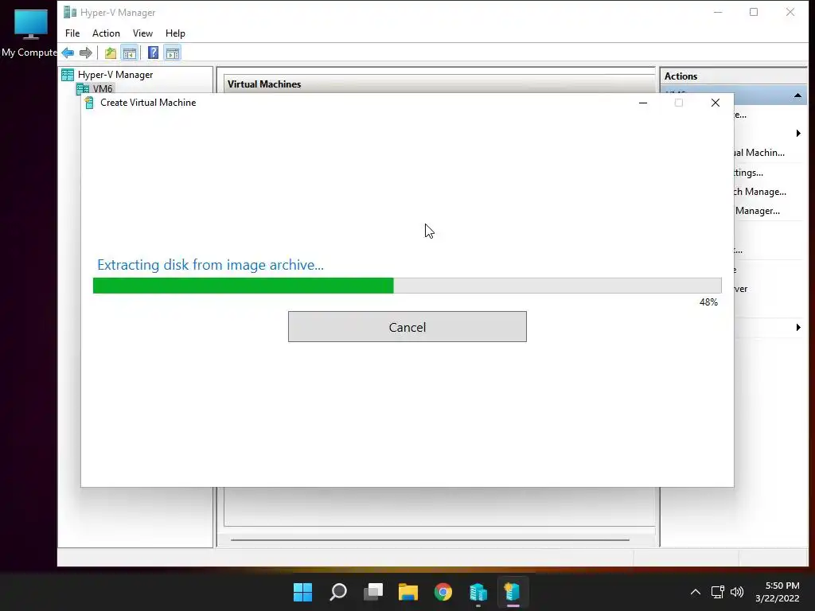Open the View menu

(142, 33)
